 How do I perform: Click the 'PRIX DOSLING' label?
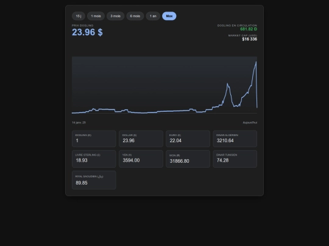83,26
